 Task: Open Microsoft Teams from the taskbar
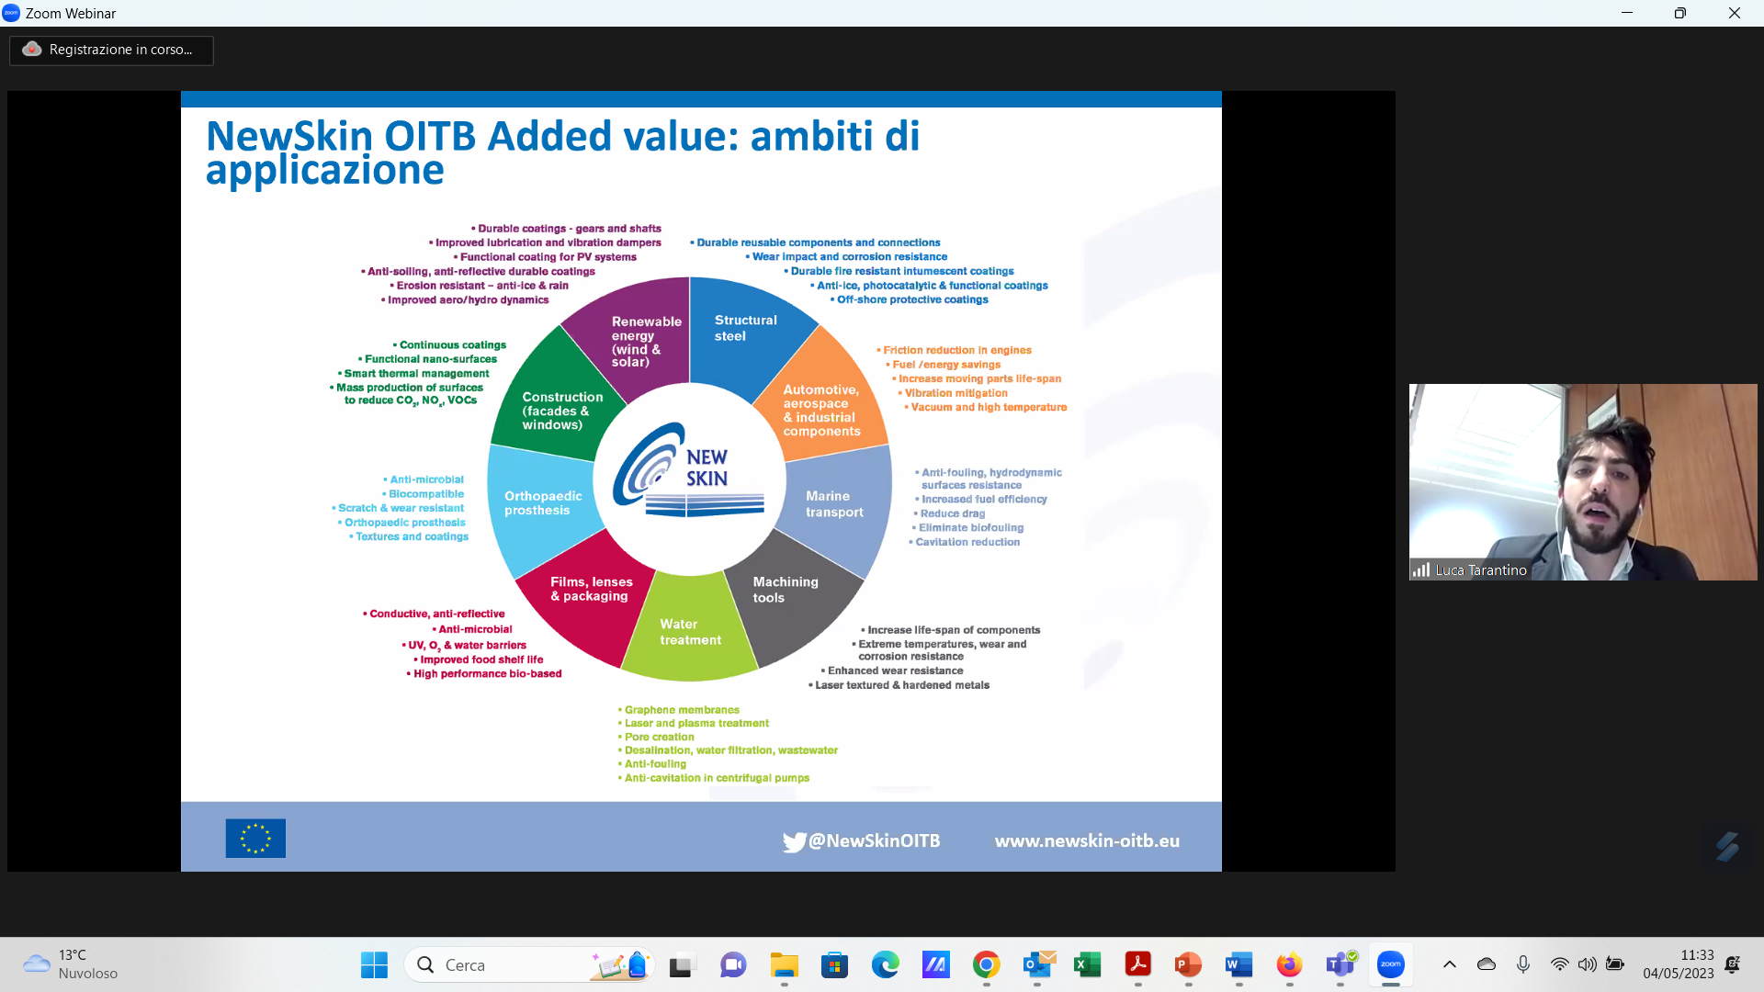(1340, 964)
